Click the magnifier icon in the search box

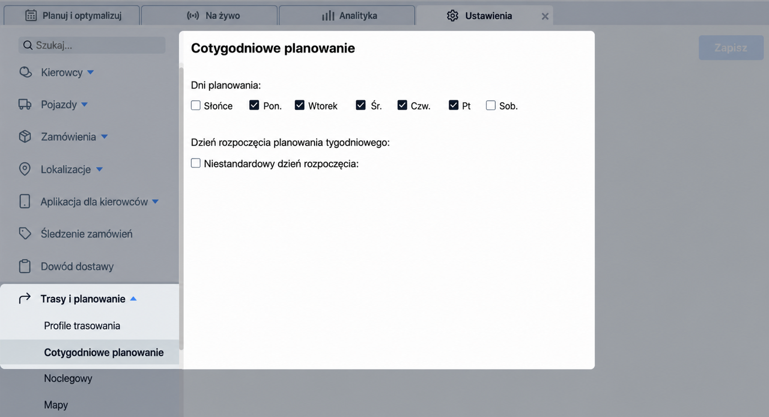click(x=28, y=45)
